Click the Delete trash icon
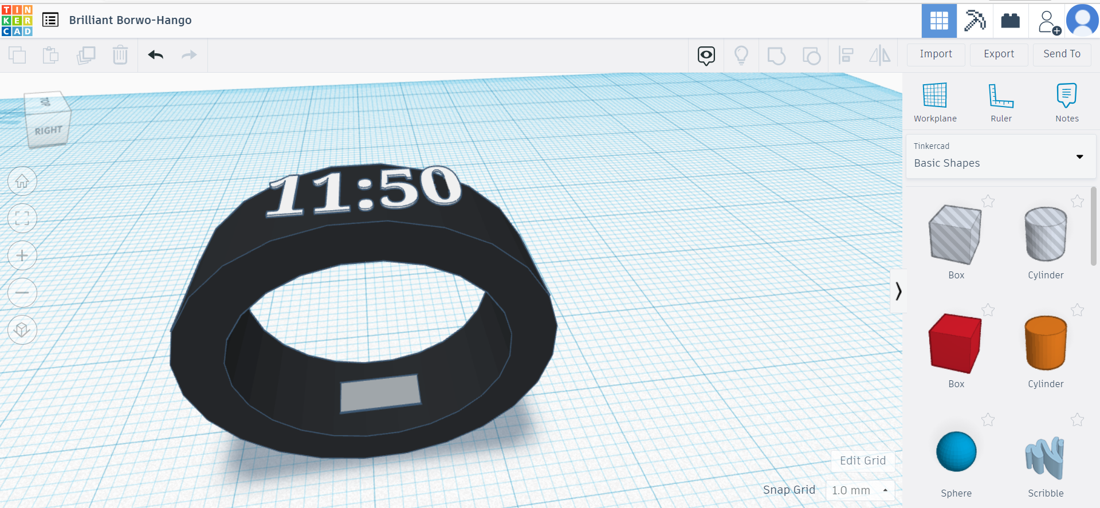Image resolution: width=1100 pixels, height=508 pixels. 120,55
